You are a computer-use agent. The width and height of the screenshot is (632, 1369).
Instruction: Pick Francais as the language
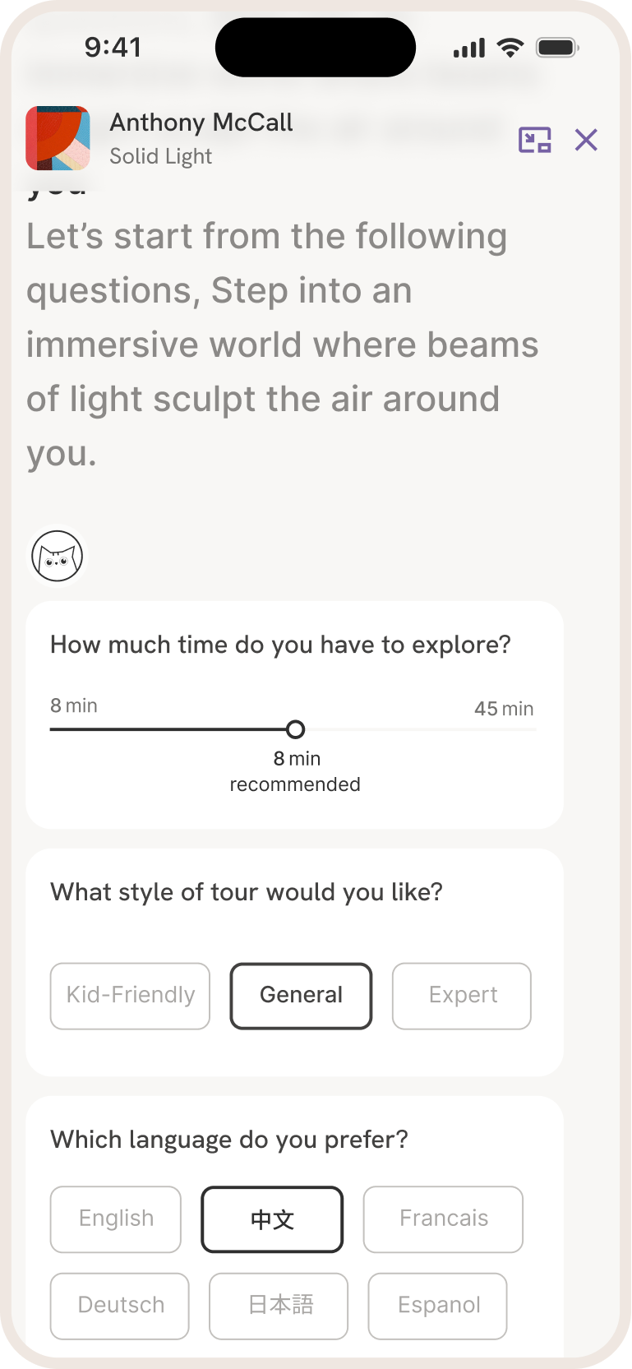443,1219
